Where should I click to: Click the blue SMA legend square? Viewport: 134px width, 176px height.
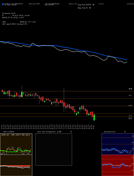pos(3,4)
